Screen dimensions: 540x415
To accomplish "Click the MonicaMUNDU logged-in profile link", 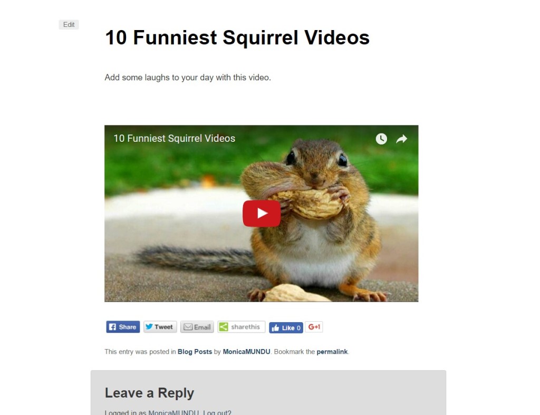I will pos(173,412).
